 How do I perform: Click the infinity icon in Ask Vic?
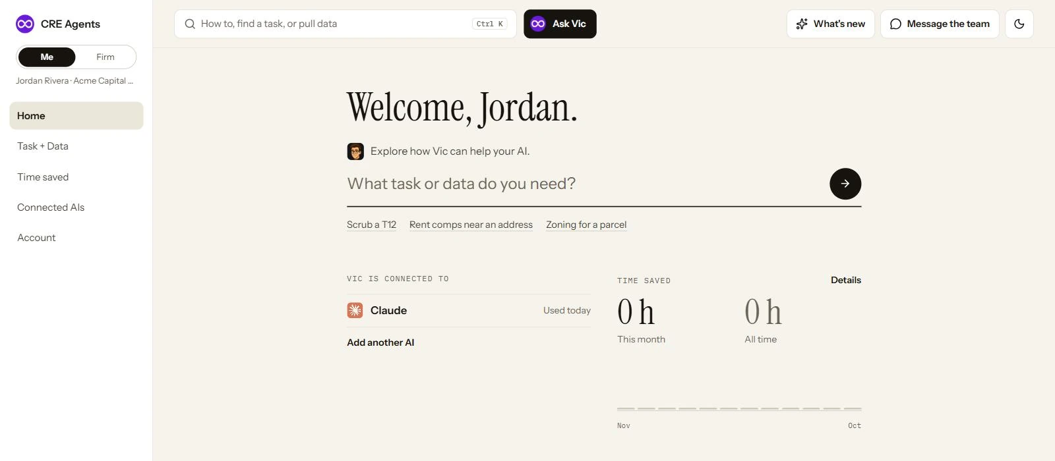pyautogui.click(x=538, y=24)
